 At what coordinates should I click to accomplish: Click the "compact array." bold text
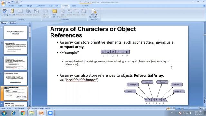click(72, 47)
